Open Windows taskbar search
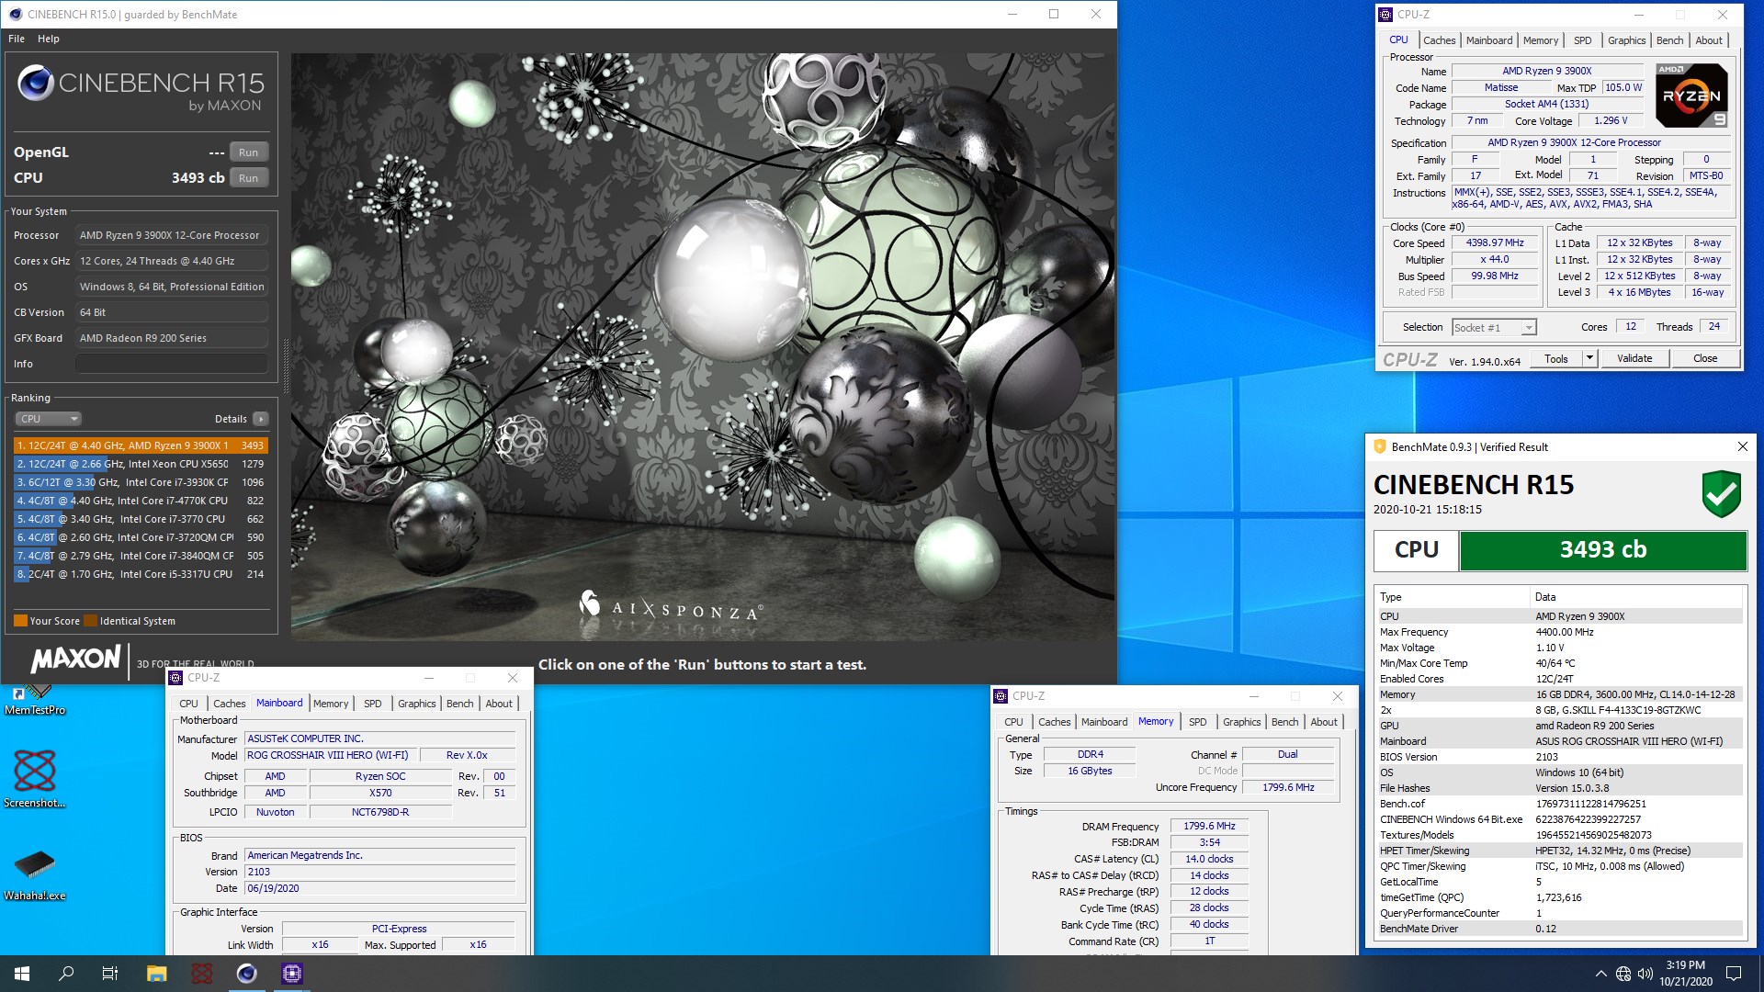 [66, 974]
